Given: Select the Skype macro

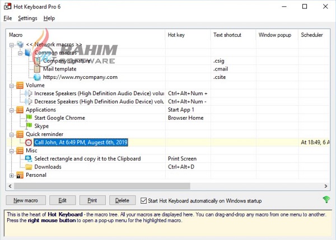Looking at the screenshot, I should 41,126.
